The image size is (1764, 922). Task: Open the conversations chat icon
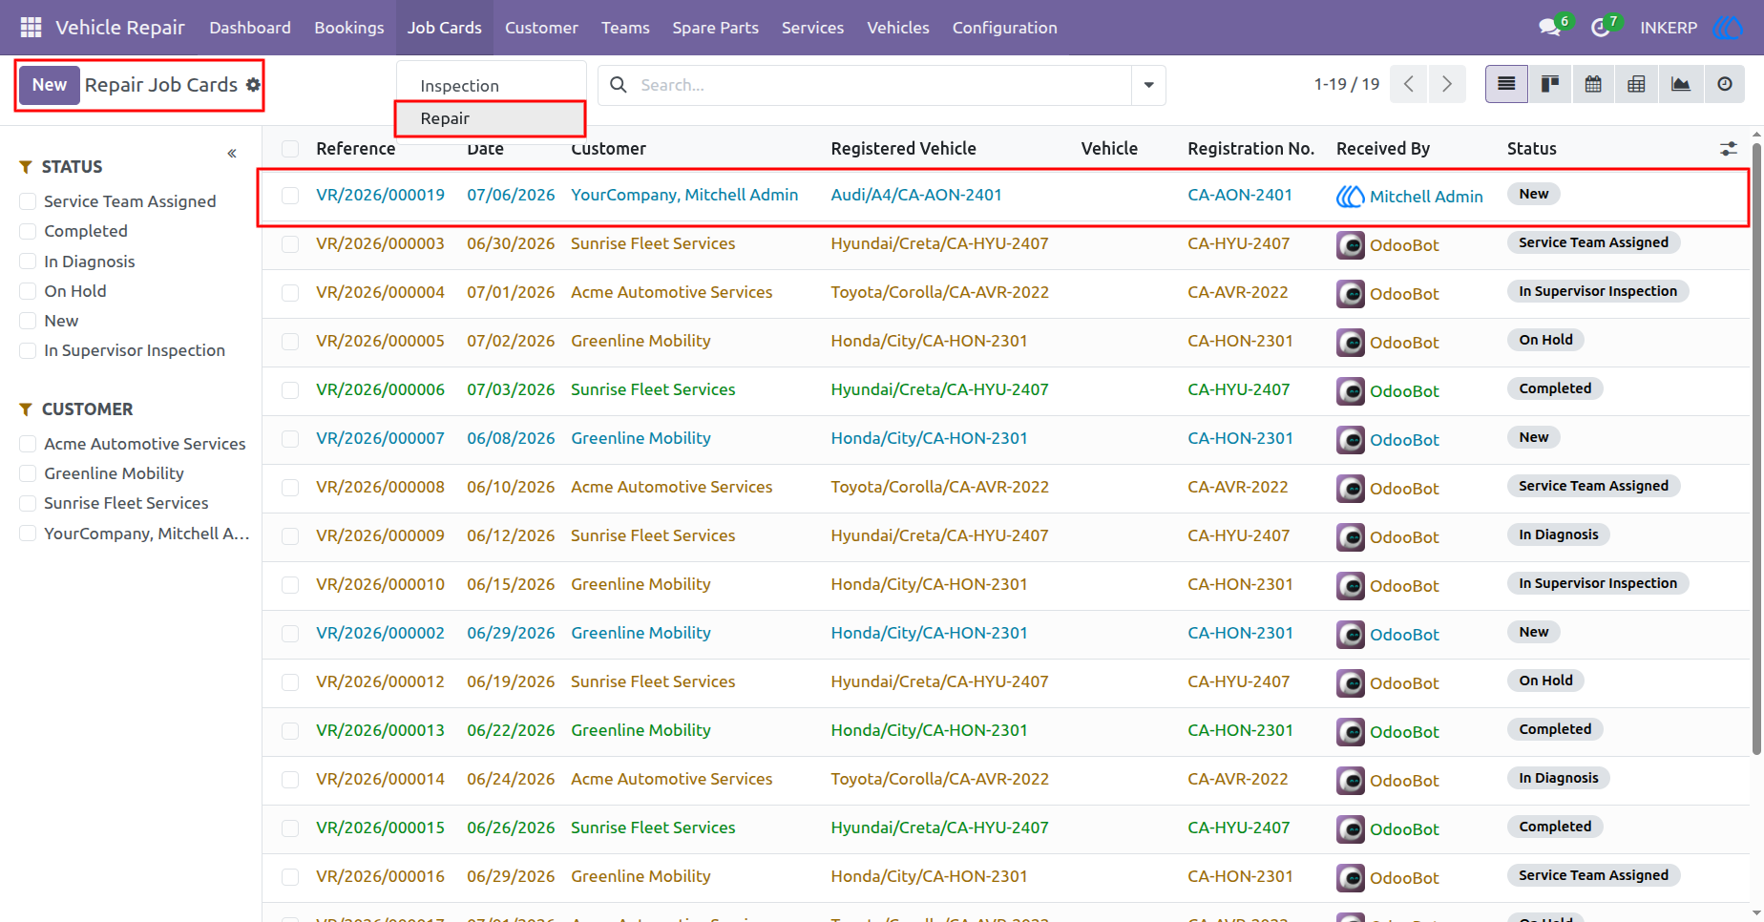(1550, 28)
